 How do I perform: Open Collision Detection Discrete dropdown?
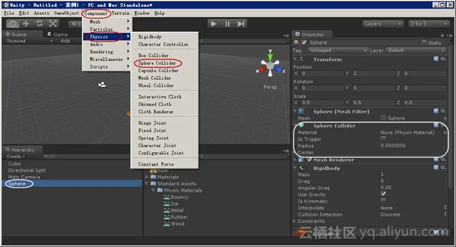(414, 214)
